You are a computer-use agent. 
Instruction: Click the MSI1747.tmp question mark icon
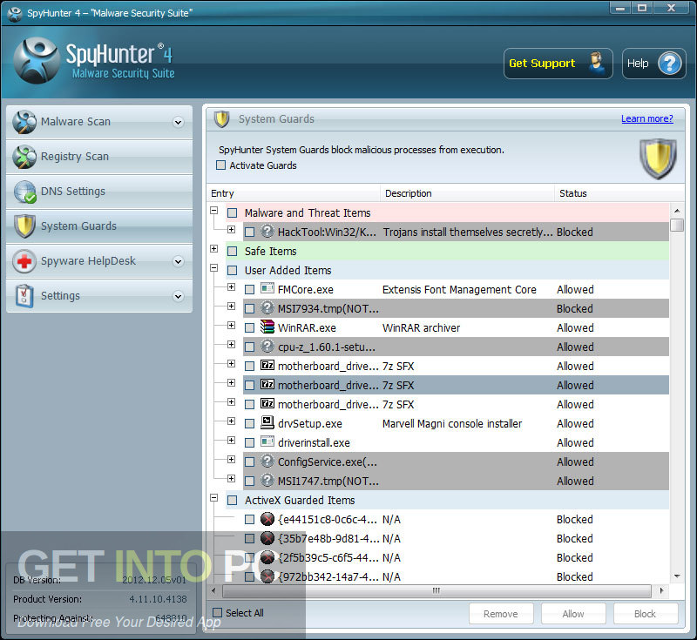tap(267, 480)
